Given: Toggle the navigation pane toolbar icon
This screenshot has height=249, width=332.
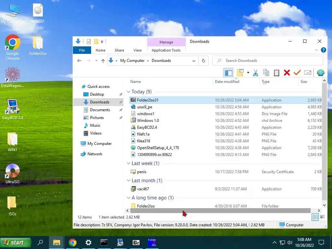Looking at the screenshot, I should [228, 73].
